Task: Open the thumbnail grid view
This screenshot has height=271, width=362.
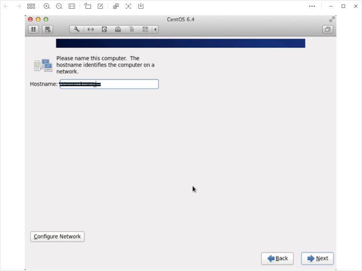Action: pyautogui.click(x=31, y=6)
